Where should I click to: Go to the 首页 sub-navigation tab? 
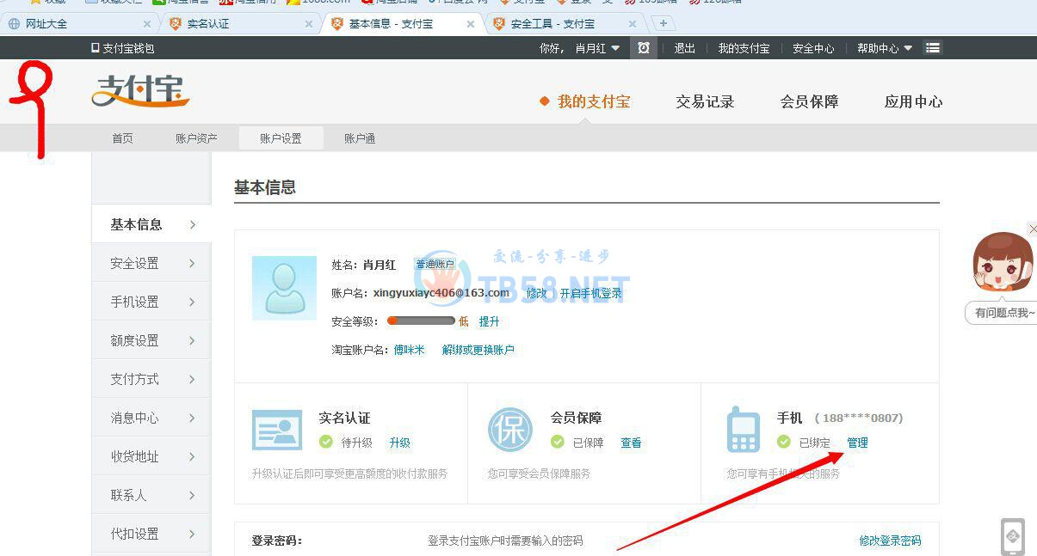pyautogui.click(x=122, y=138)
